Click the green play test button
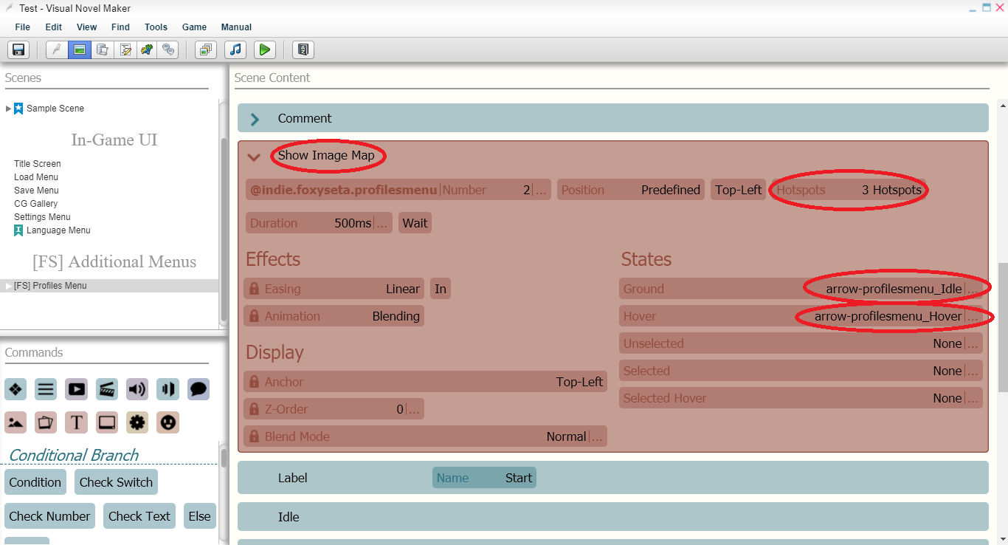The image size is (1008, 545). tap(264, 49)
